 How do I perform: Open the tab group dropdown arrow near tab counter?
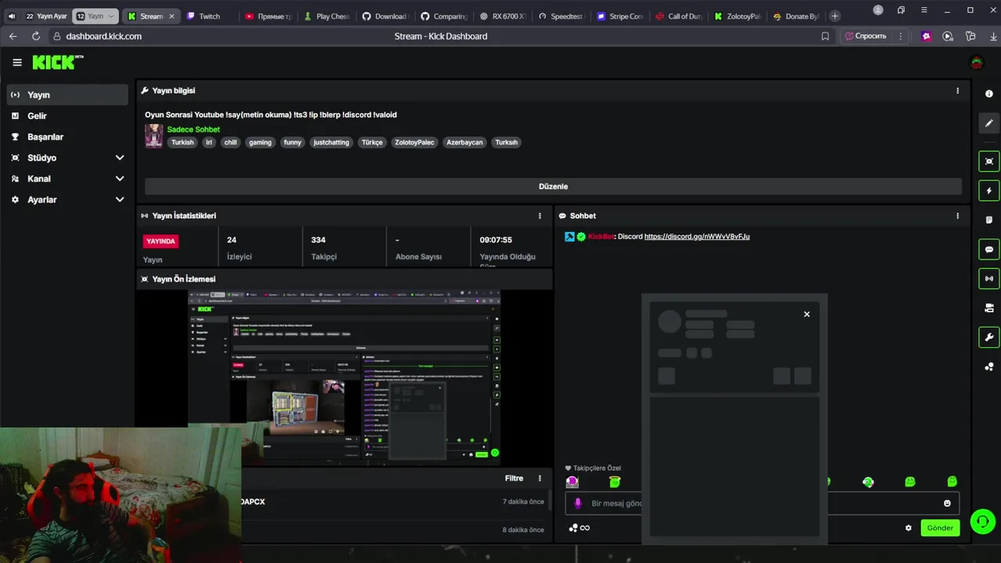click(111, 16)
